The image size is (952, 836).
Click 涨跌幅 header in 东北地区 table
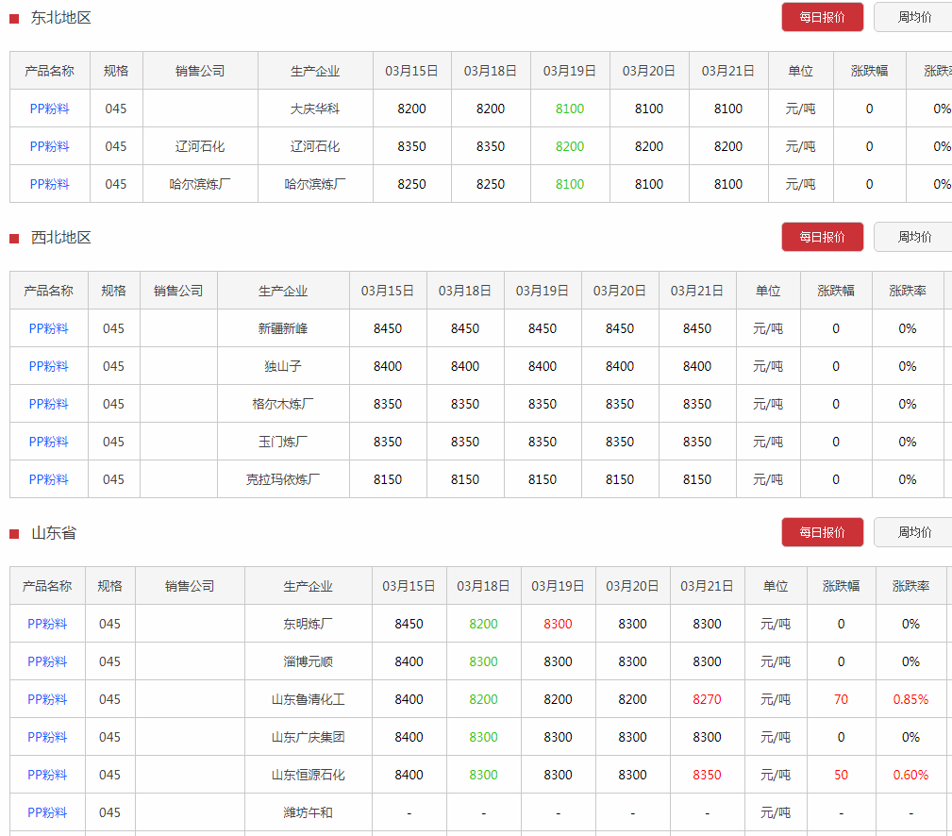click(x=869, y=71)
